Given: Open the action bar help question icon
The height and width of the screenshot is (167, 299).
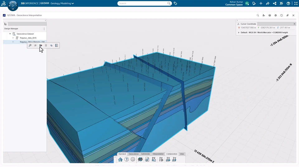Looking at the screenshot, I should click(127, 159).
